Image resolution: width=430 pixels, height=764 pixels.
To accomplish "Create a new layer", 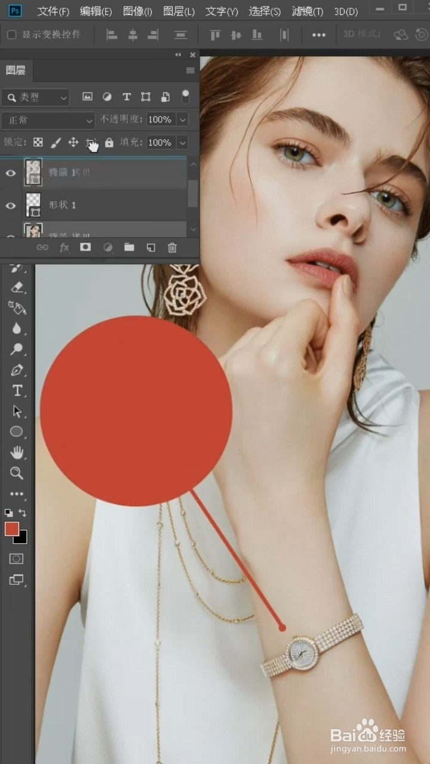I will point(150,247).
